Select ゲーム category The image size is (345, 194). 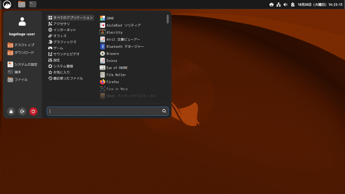point(56,48)
